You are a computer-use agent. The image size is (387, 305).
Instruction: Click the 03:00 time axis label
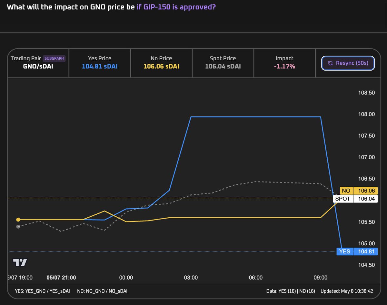coord(191,278)
